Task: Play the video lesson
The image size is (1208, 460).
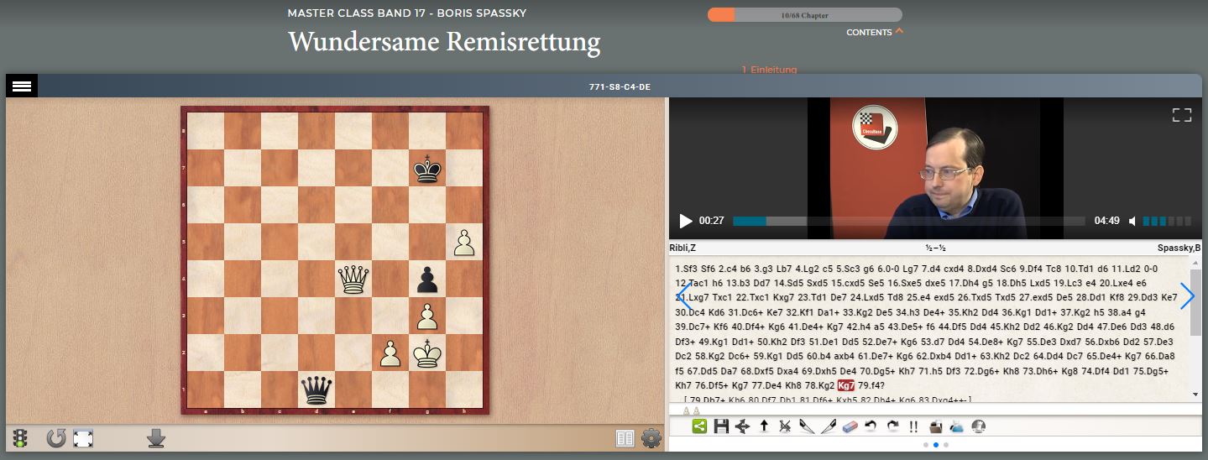Action: point(686,222)
